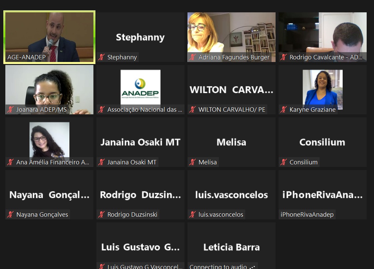Click Nayana Gonçalves muted mic icon
Viewport: 374px width, 269px height.
coord(10,215)
